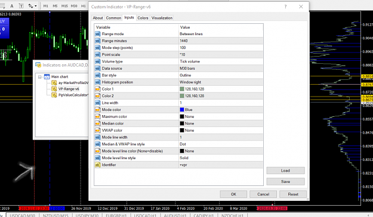Click the Line width variable icon
The width and height of the screenshot is (373, 217).
click(x=98, y=103)
